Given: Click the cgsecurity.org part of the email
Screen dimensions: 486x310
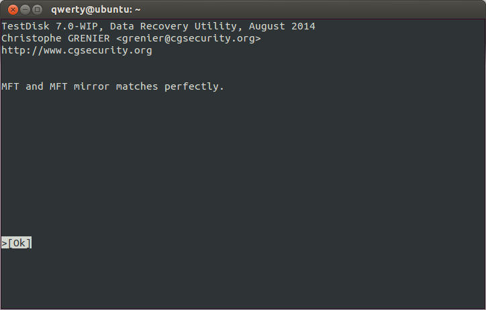Looking at the screenshot, I should (x=212, y=39).
